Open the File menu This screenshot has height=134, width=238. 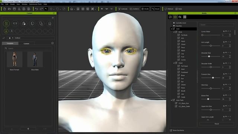(2, 4)
